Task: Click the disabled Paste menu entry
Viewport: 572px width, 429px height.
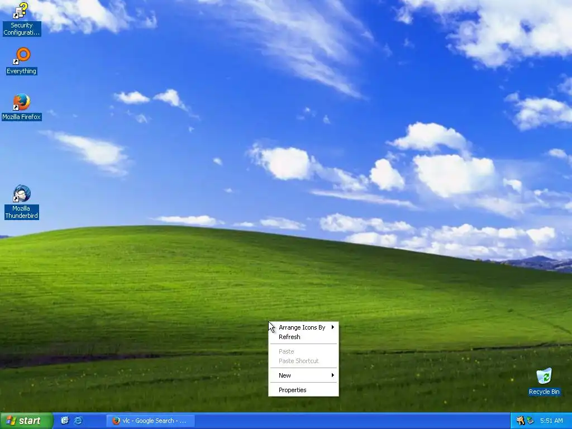Action: coord(303,351)
